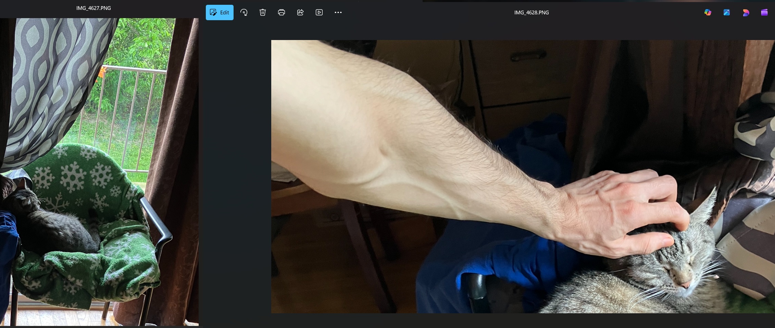The width and height of the screenshot is (775, 328).
Task: Start slideshow with the play icon
Action: coord(319,13)
